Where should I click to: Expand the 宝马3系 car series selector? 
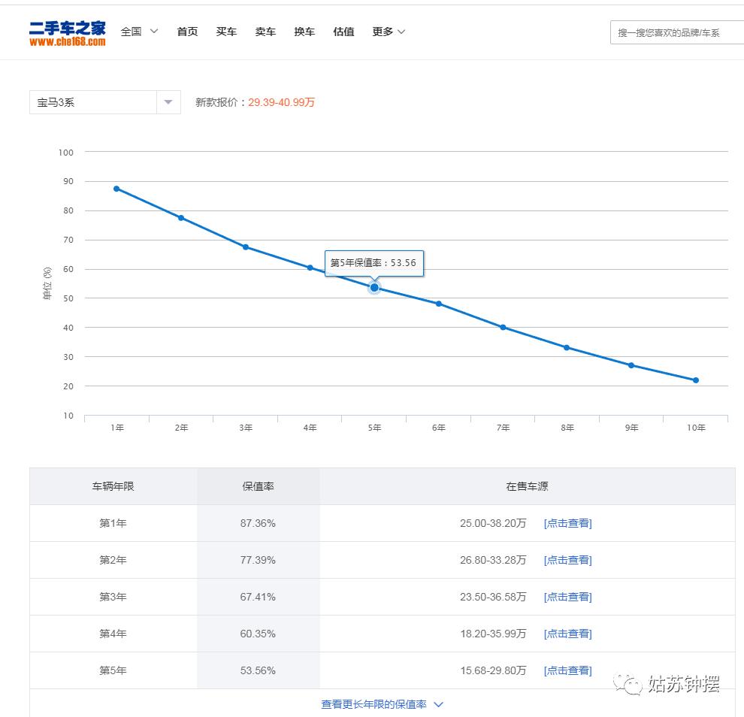pyautogui.click(x=168, y=101)
